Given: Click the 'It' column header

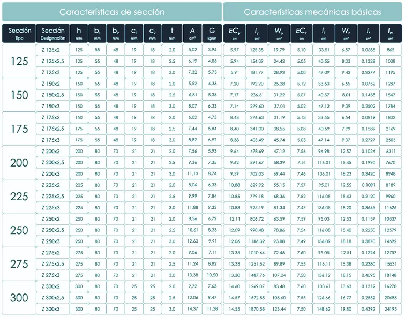Looking at the screenshot, I should pyautogui.click(x=369, y=34).
